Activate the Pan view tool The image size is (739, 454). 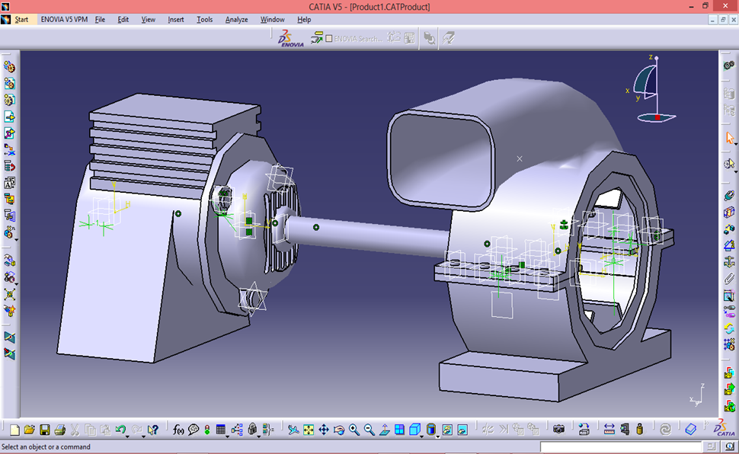324,430
